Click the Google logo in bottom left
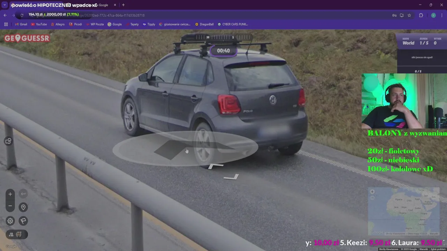447x251 pixels. 11,246
